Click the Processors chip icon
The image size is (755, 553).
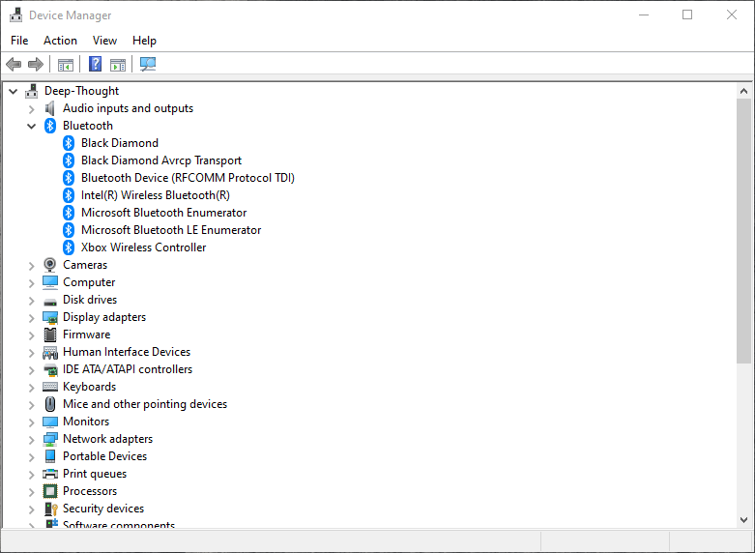click(50, 491)
